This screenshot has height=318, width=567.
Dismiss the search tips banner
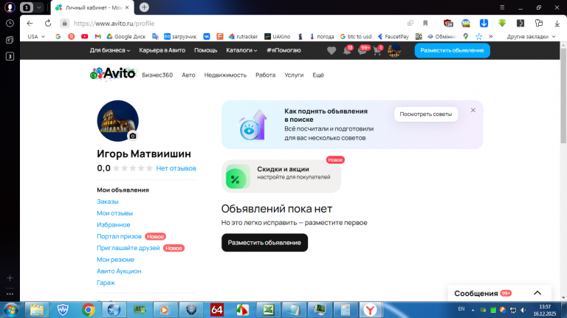473,110
